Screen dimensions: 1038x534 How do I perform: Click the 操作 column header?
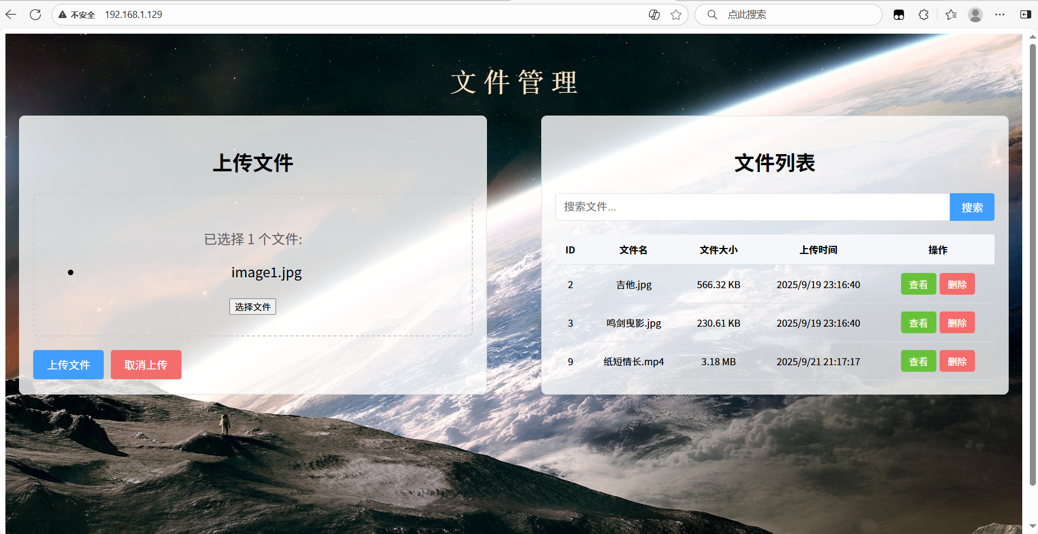tap(938, 250)
